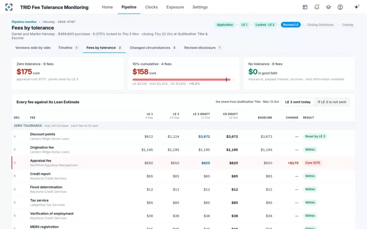Viewport: 367px width, 229px height.
Task: Select the Flood determination fee row
Action: (183, 189)
